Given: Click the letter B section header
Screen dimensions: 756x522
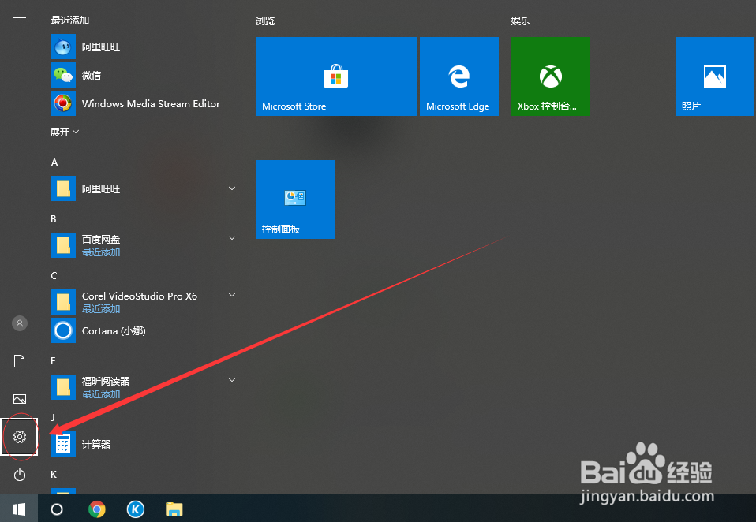Looking at the screenshot, I should coord(54,219).
